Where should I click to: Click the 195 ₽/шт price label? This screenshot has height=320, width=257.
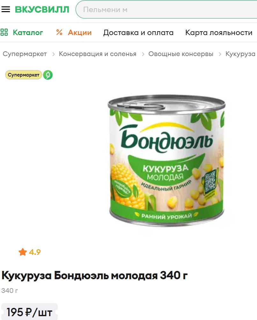point(29,312)
